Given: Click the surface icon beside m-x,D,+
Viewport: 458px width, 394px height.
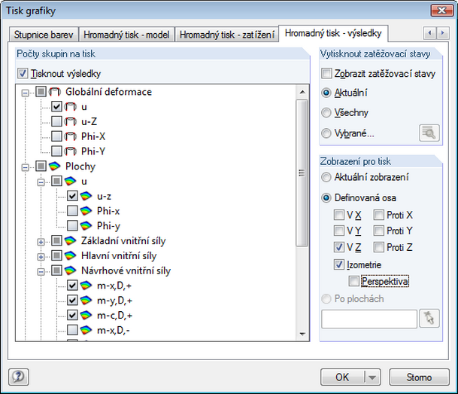Looking at the screenshot, I should click(86, 286).
